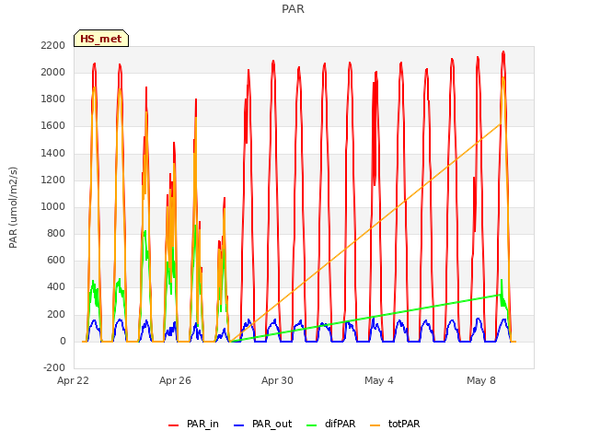The image size is (589, 442).
Task: Click the 200 y-axis tick label
Action: click(56, 315)
